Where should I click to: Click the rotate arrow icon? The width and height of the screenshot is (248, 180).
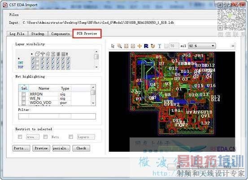[152, 46]
